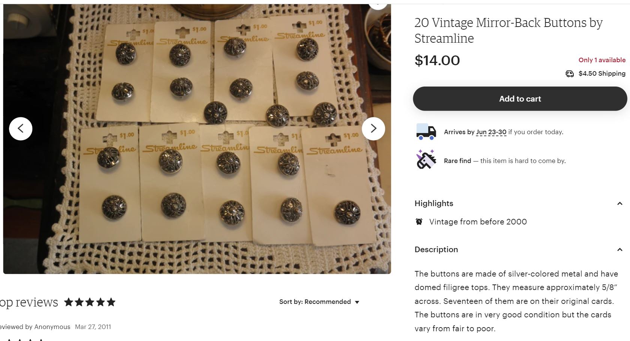Click the five-star rating next to reviews
The image size is (630, 341).
(90, 302)
